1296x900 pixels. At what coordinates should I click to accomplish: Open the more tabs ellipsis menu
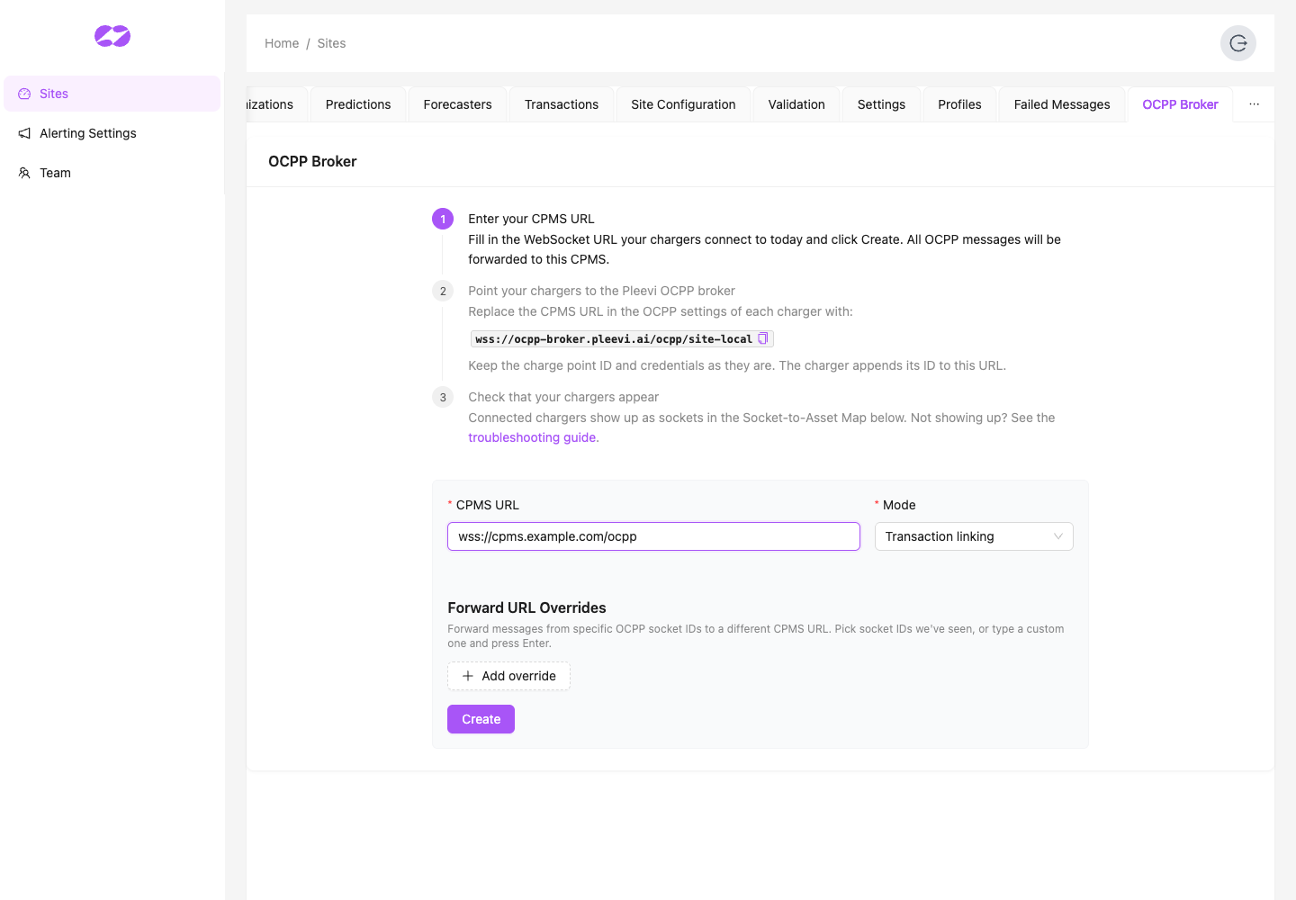[1254, 104]
